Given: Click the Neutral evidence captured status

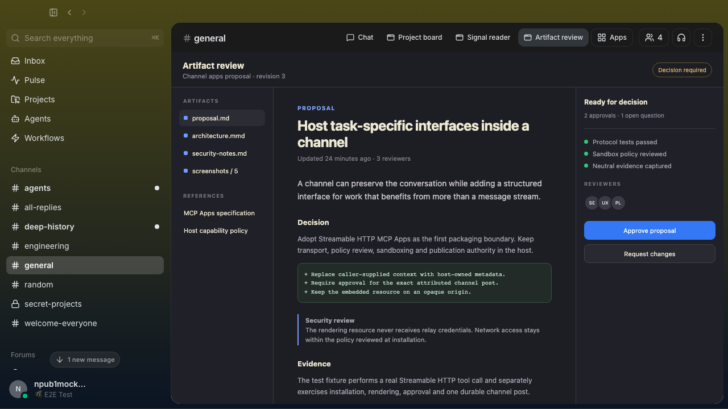Looking at the screenshot, I should coord(632,166).
